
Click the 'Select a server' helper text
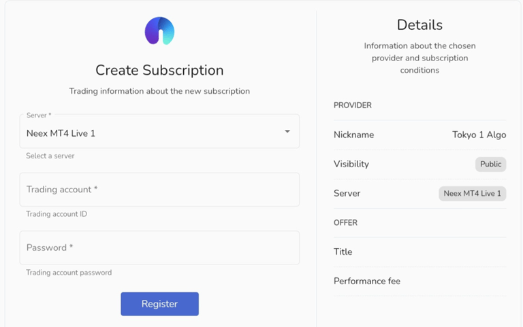tap(50, 156)
